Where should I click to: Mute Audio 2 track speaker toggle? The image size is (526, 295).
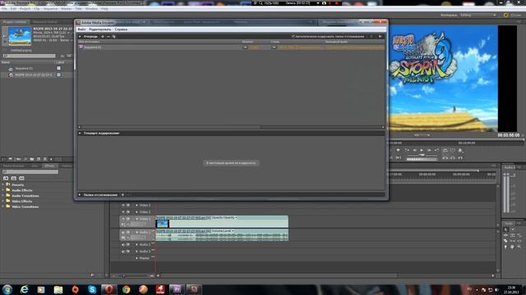123,244
